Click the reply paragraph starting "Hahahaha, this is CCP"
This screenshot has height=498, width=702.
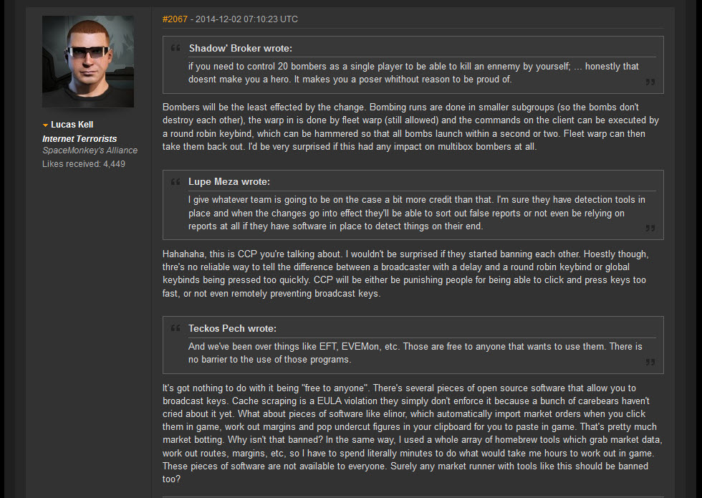(405, 274)
